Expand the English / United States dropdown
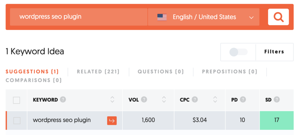The width and height of the screenshot is (298, 135). coord(203,17)
